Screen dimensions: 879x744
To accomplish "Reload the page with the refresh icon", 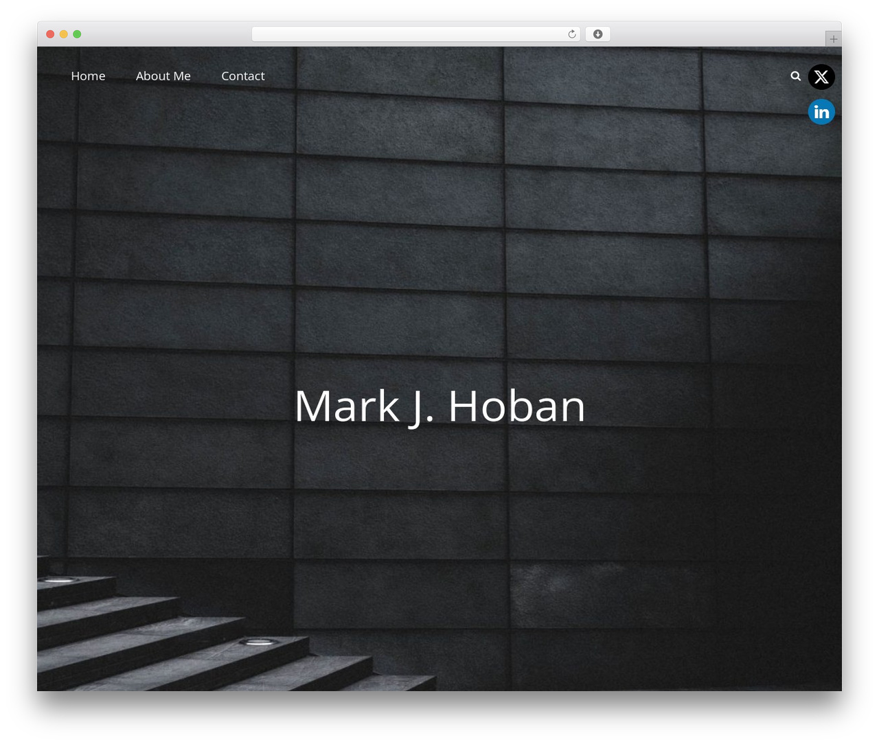I will pos(571,34).
